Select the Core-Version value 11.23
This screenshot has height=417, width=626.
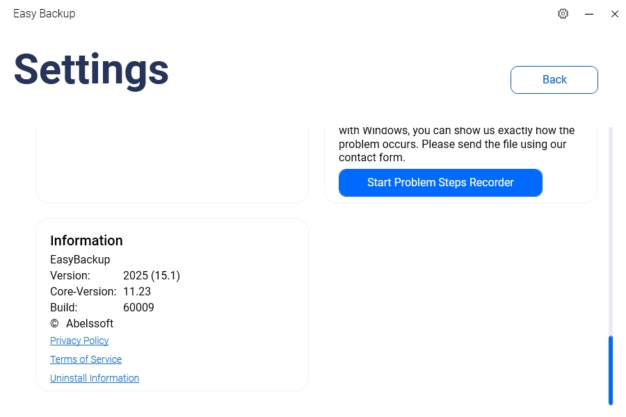[x=137, y=291]
